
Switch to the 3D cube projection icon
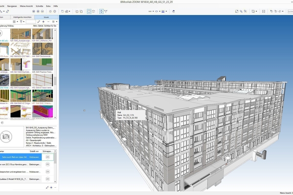tap(93, 11)
